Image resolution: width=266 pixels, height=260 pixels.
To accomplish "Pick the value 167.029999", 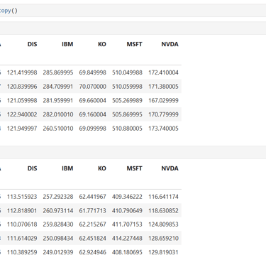I will pyautogui.click(x=163, y=100).
